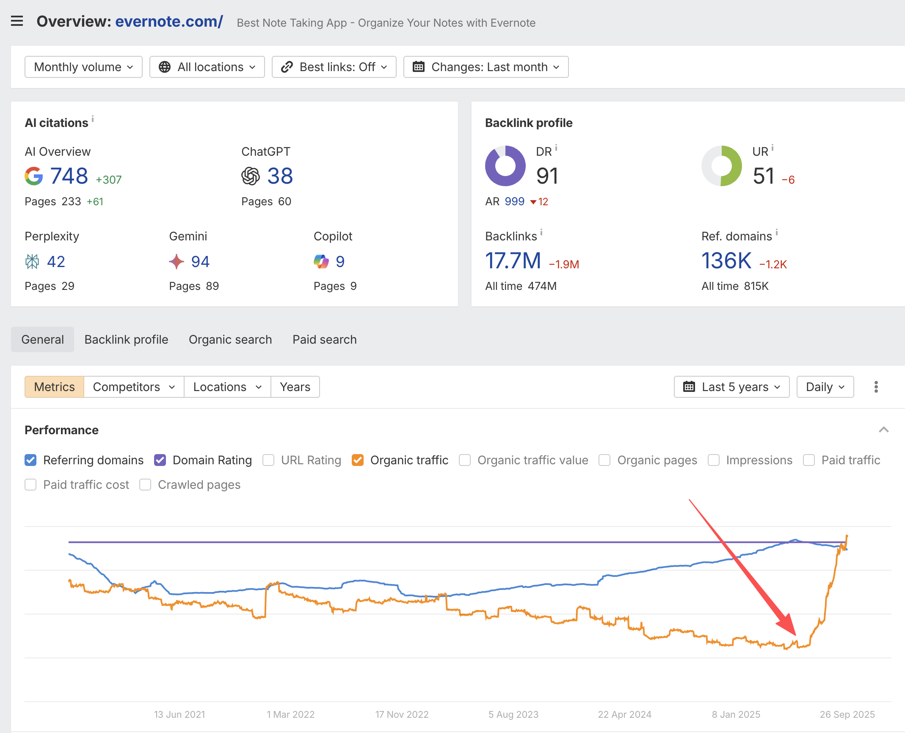
Task: Open Daily granularity dropdown
Action: point(825,387)
